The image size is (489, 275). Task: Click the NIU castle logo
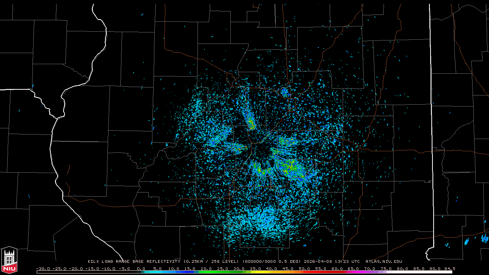[x=9, y=260]
